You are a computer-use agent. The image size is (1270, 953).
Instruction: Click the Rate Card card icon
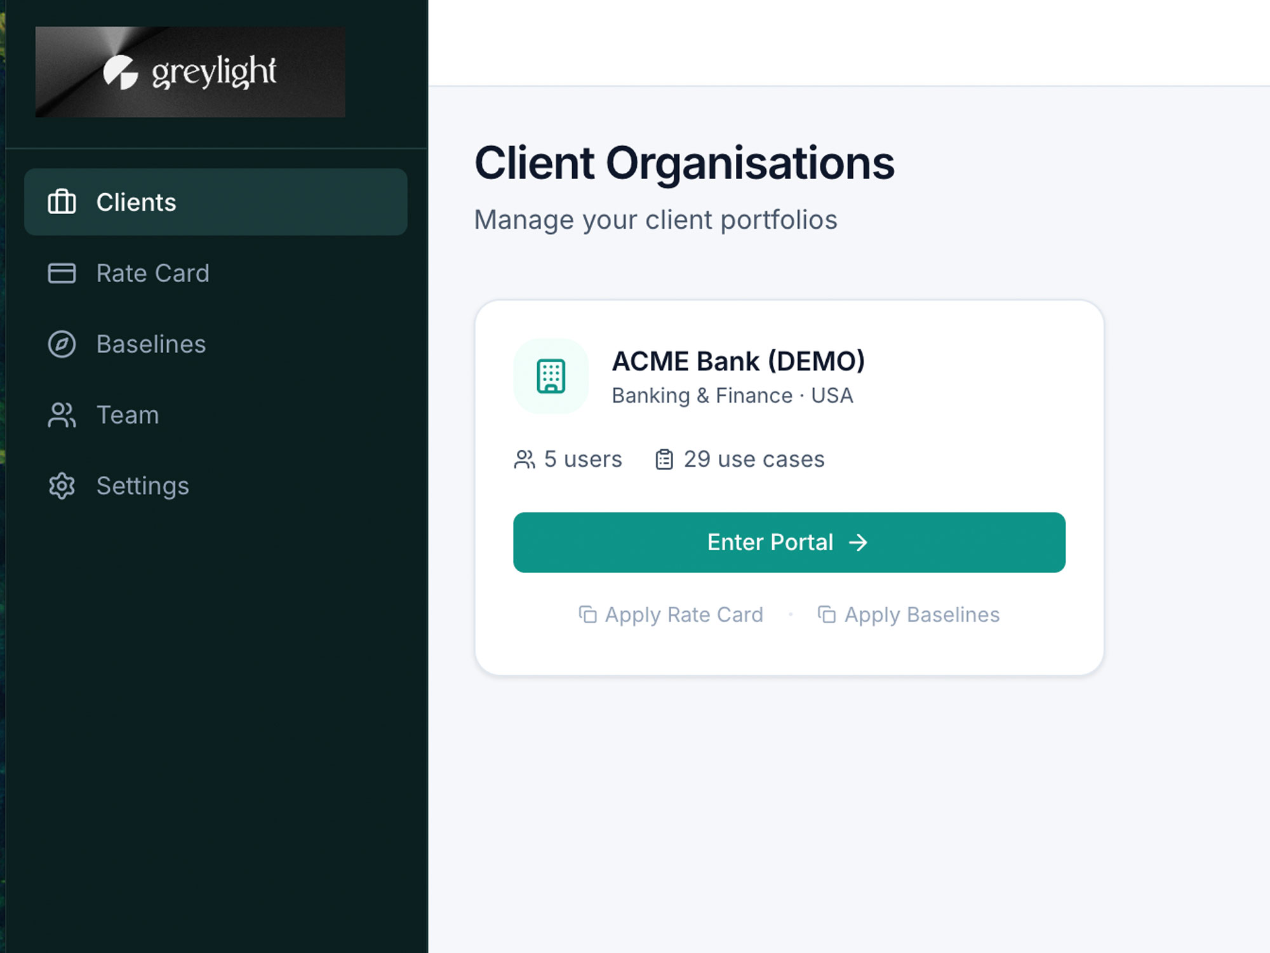tap(62, 273)
